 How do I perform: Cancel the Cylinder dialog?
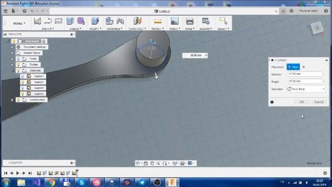[319, 102]
